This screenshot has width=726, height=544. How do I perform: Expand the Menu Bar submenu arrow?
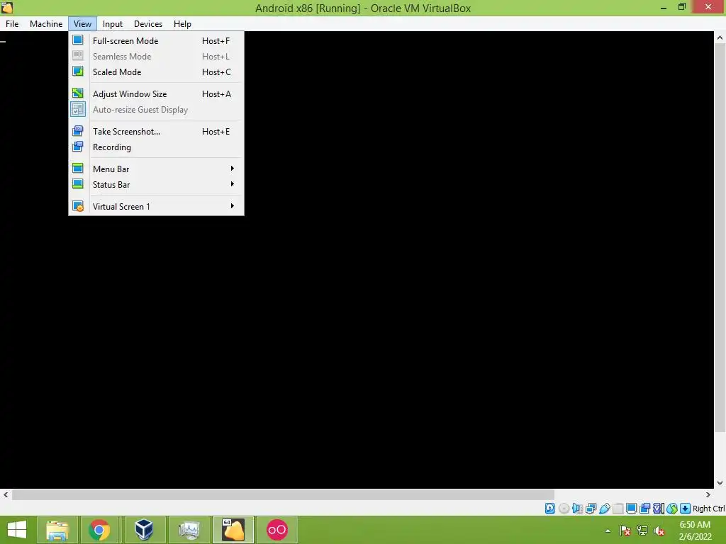[x=233, y=169]
